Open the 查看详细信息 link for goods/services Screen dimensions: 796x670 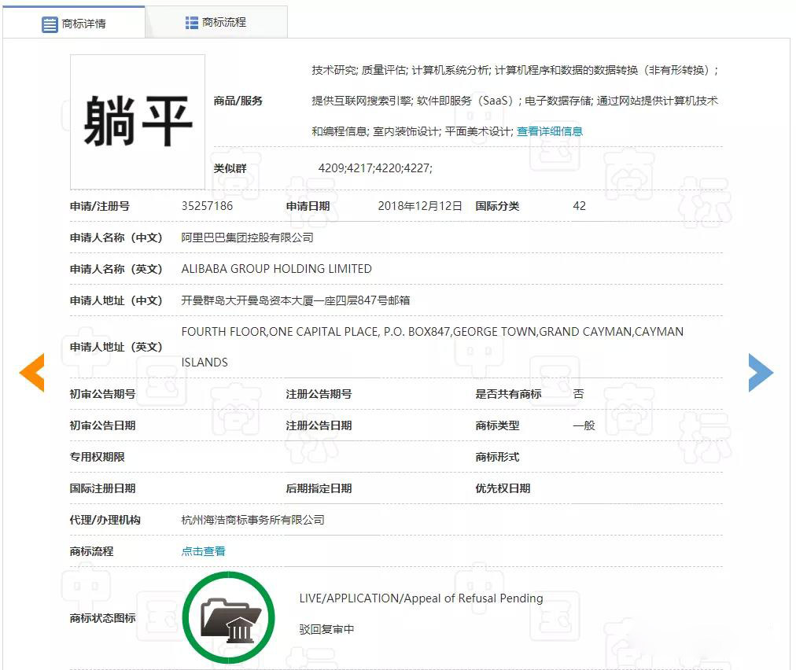pyautogui.click(x=549, y=131)
